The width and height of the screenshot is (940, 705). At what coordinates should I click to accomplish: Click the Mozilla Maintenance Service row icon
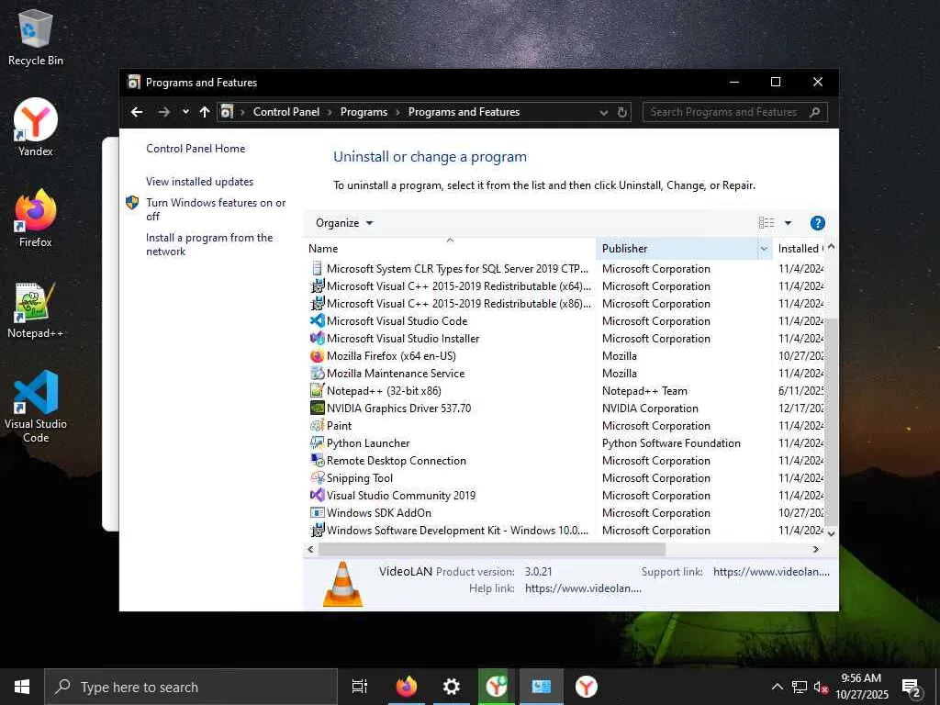[x=317, y=373]
